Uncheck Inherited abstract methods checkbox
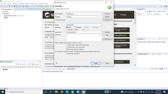 (67, 49)
